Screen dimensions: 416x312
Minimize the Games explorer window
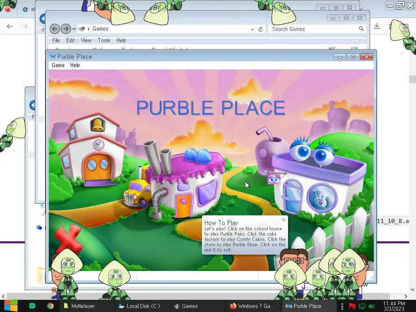[333, 18]
